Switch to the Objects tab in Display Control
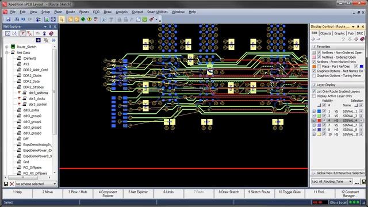This screenshot has width=368, height=207. (x=325, y=33)
